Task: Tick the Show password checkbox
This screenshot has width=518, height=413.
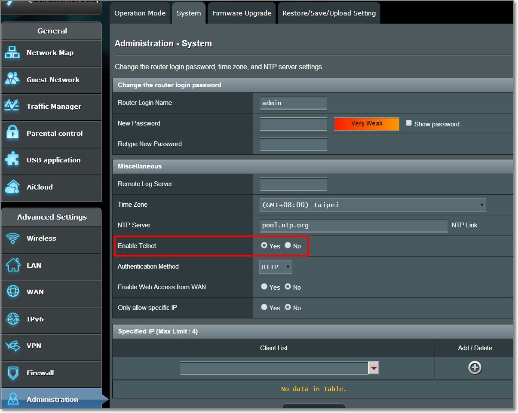Action: (409, 123)
